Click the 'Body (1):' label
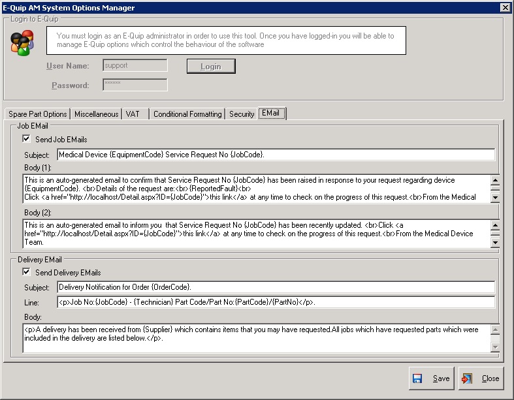 [x=38, y=168]
